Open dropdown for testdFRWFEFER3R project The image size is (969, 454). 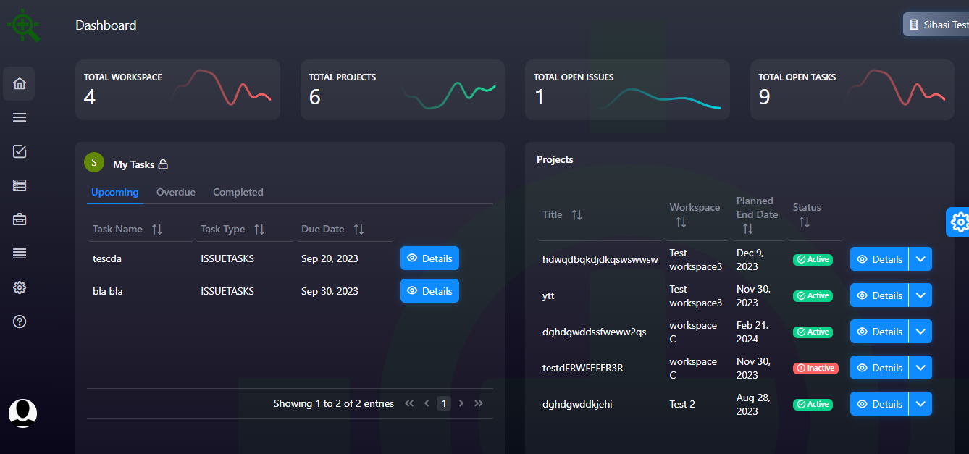tap(920, 368)
